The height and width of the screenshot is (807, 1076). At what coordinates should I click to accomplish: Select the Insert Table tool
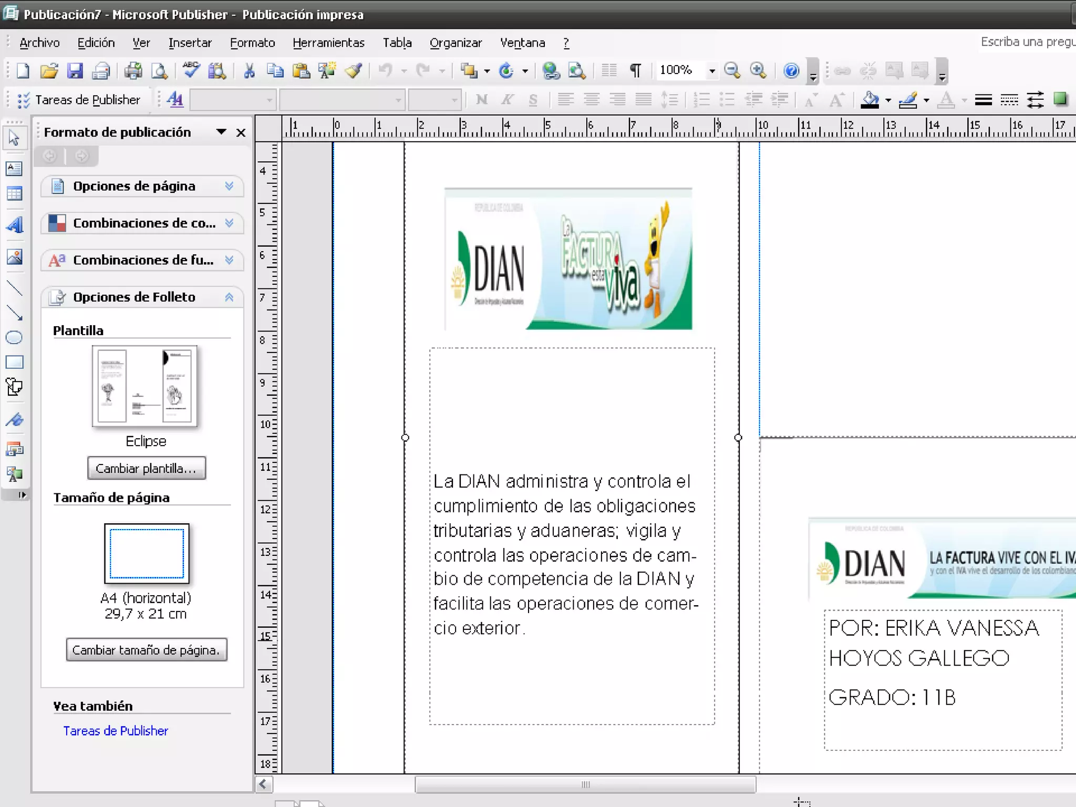click(x=14, y=194)
